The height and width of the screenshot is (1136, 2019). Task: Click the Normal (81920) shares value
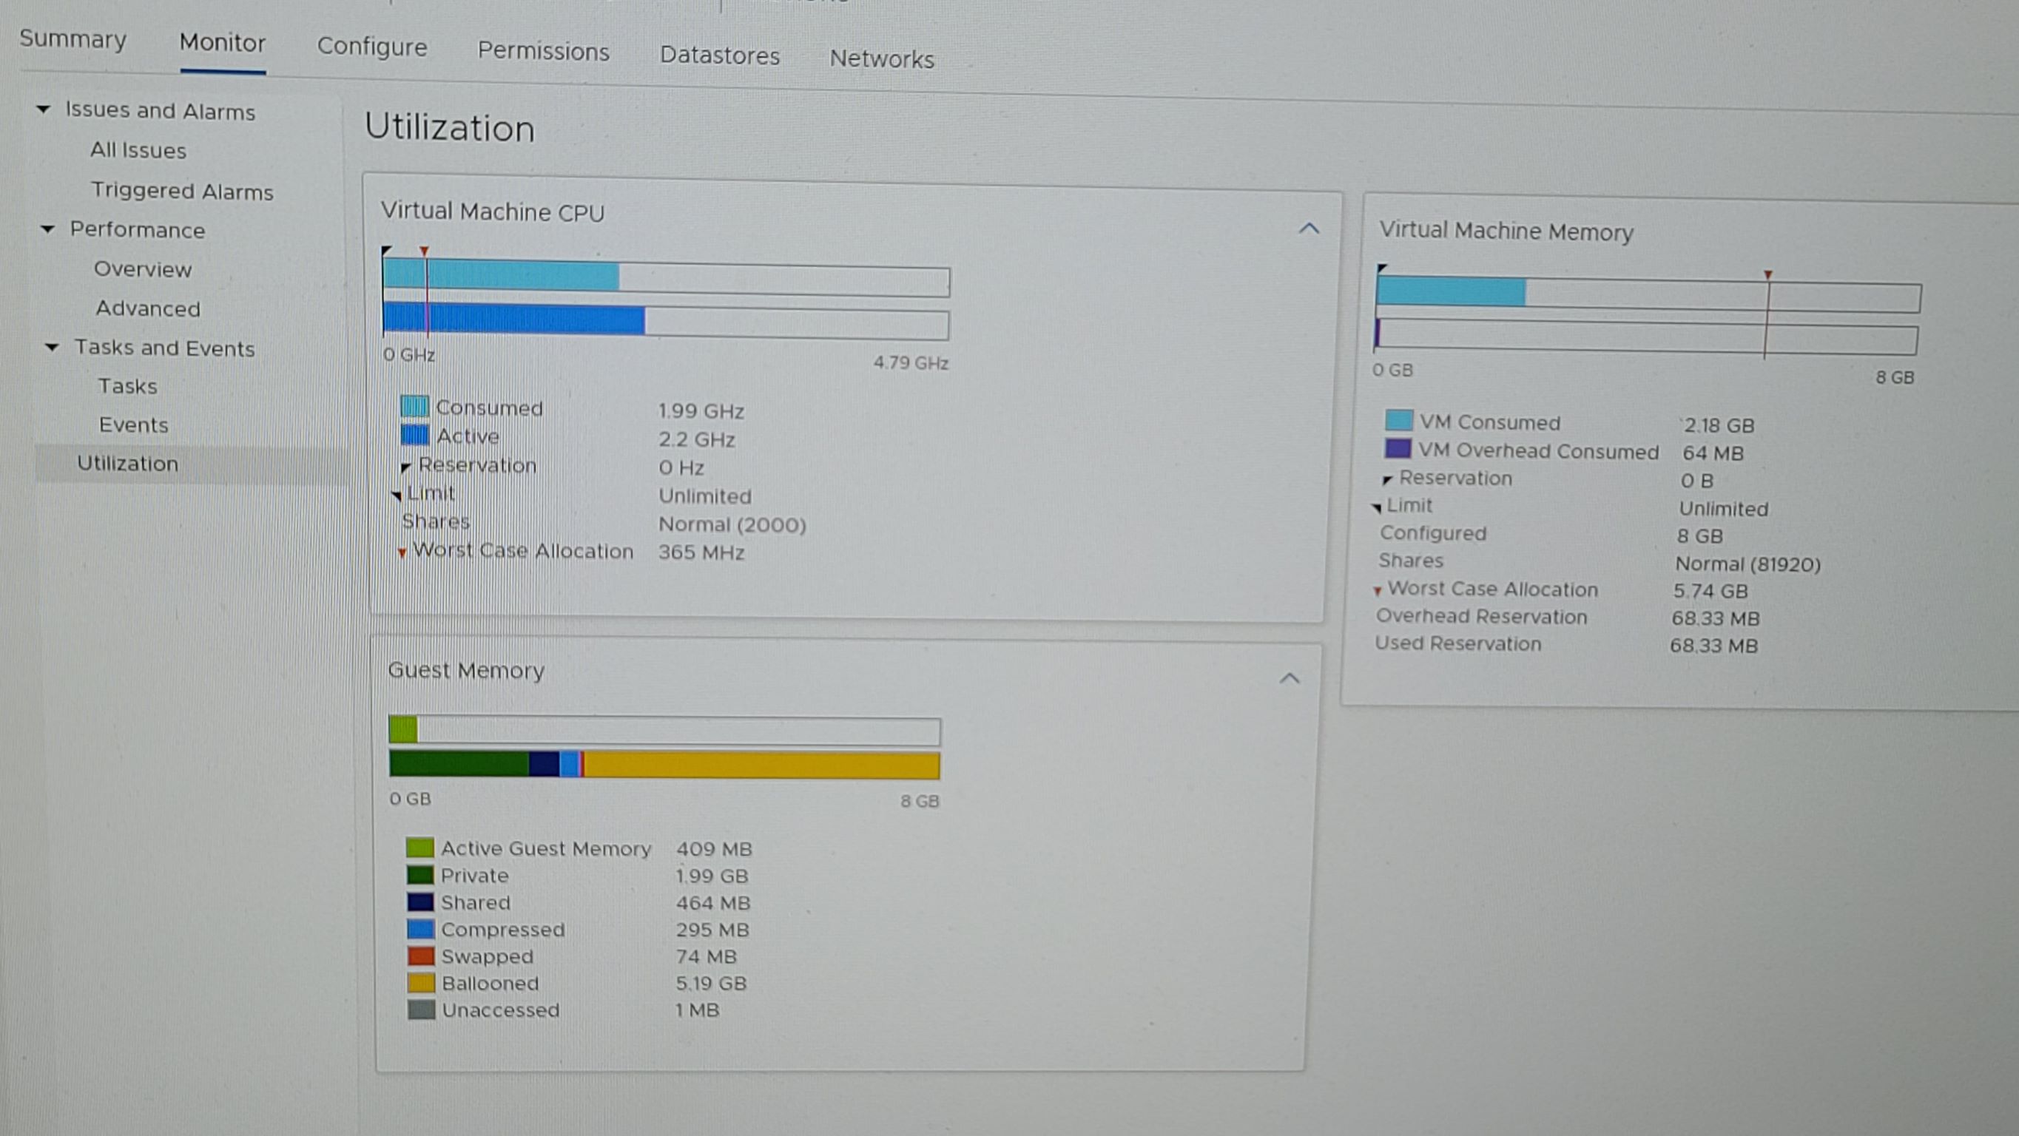[1747, 564]
